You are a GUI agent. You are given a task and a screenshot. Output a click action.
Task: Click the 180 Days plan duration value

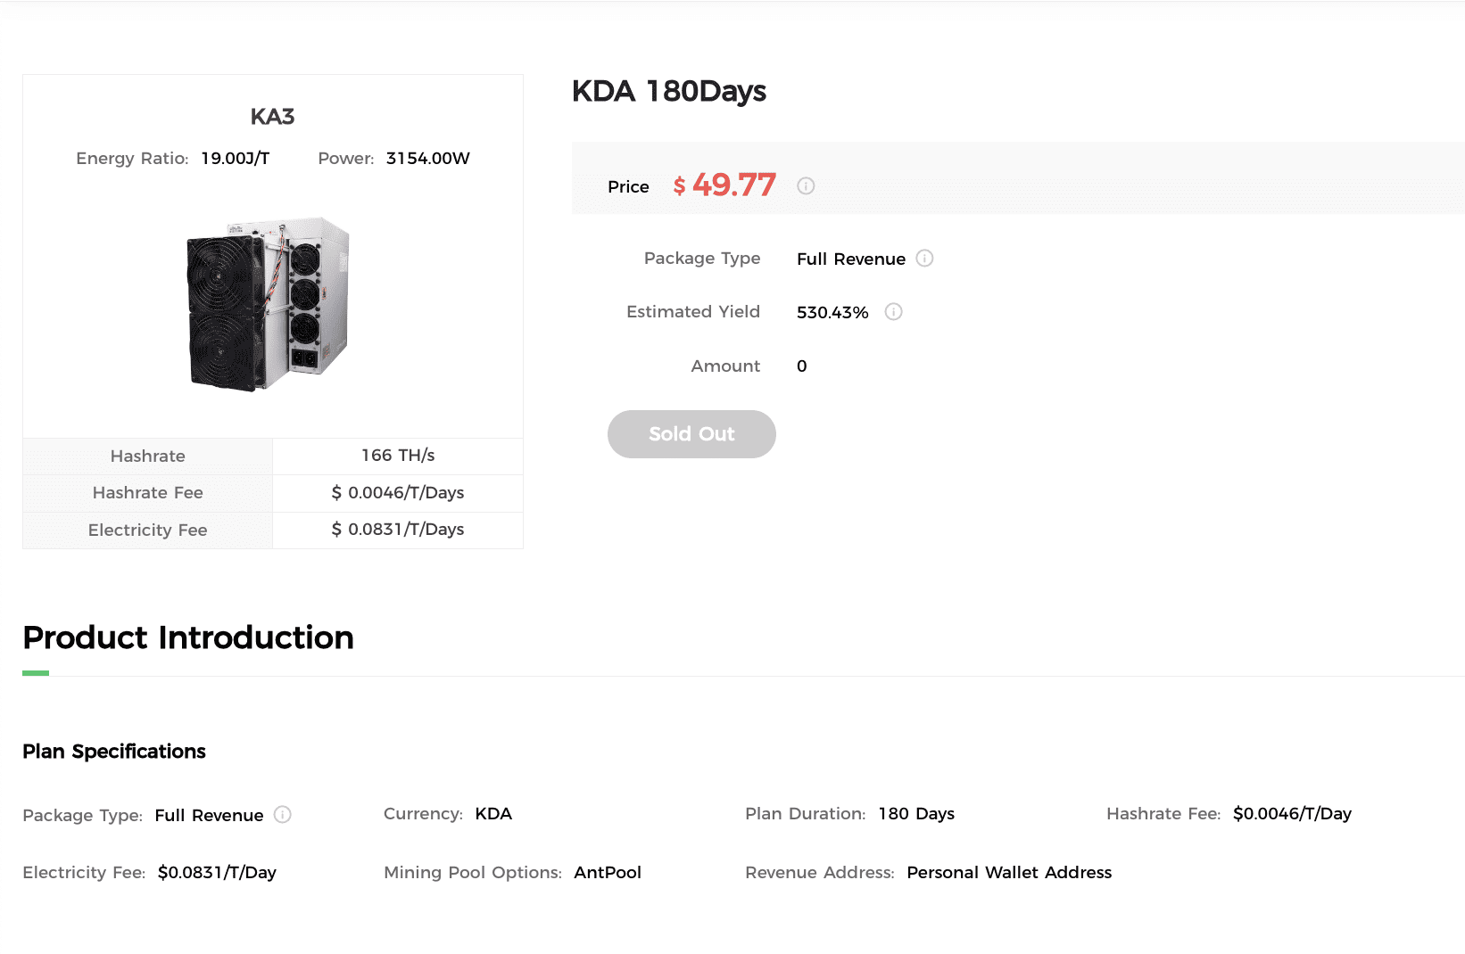[x=916, y=814]
